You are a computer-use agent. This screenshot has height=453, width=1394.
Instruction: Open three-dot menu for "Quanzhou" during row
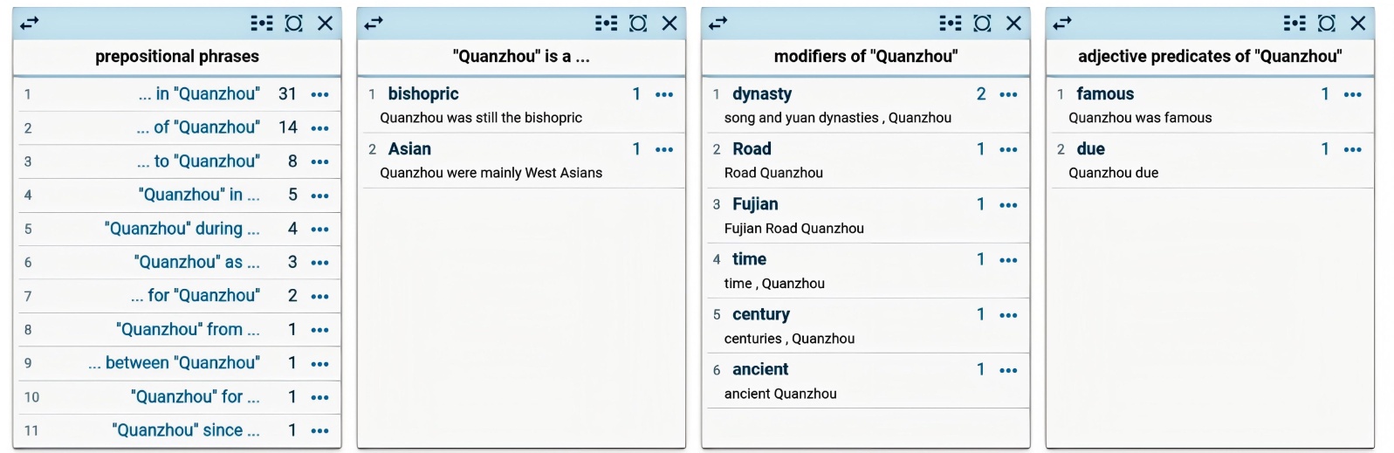pos(320,230)
